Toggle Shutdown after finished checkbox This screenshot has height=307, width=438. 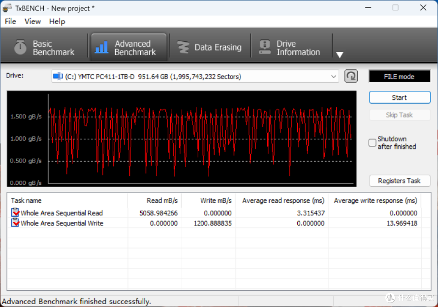tap(372, 143)
